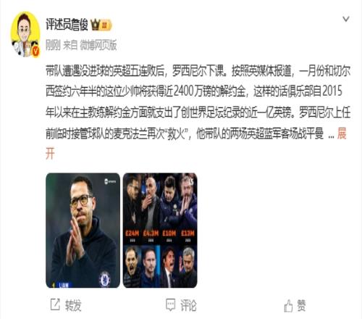Open the 微博网页版 source link

tap(98, 45)
